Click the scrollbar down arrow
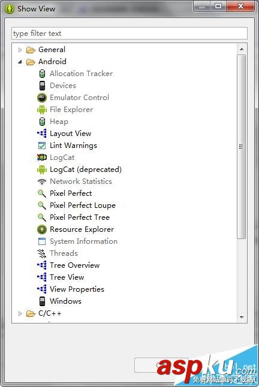Image resolution: width=259 pixels, height=387 pixels. click(242, 317)
